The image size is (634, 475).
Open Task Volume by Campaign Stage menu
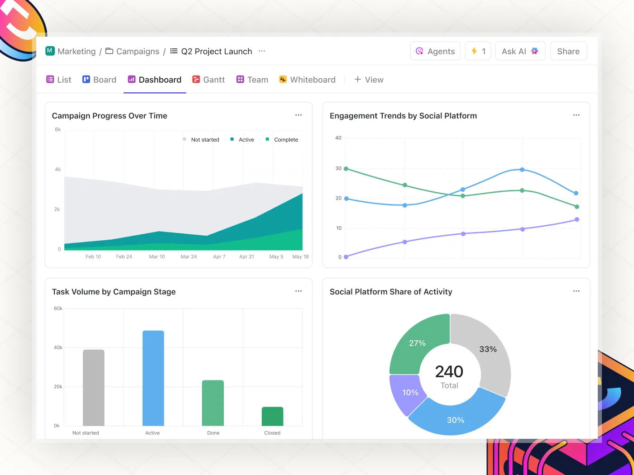298,291
